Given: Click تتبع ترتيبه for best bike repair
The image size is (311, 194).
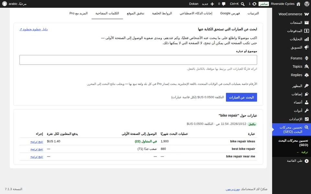Looking at the screenshot, I should 37,149.
